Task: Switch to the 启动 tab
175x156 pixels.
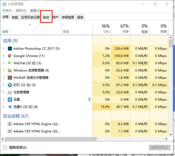Action: click(46, 17)
